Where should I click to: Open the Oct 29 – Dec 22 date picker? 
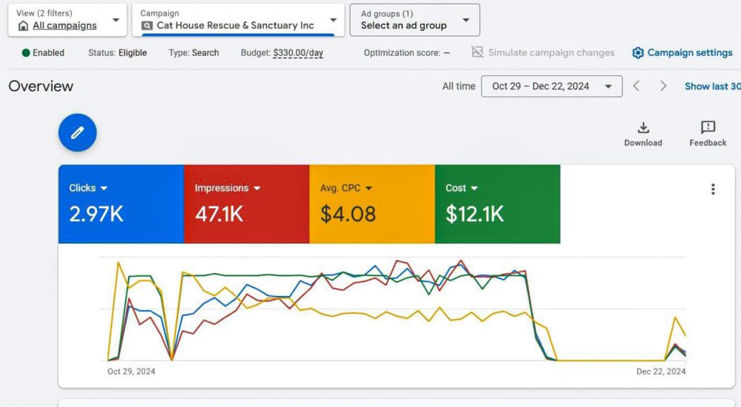[551, 87]
